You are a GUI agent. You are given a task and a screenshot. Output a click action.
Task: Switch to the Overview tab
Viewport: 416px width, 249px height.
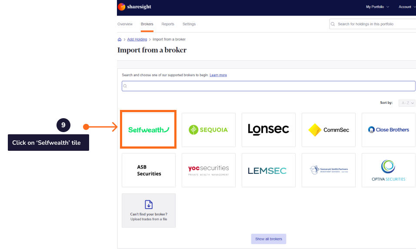[x=125, y=24]
